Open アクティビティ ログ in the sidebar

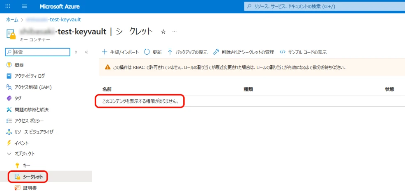[x=29, y=76]
